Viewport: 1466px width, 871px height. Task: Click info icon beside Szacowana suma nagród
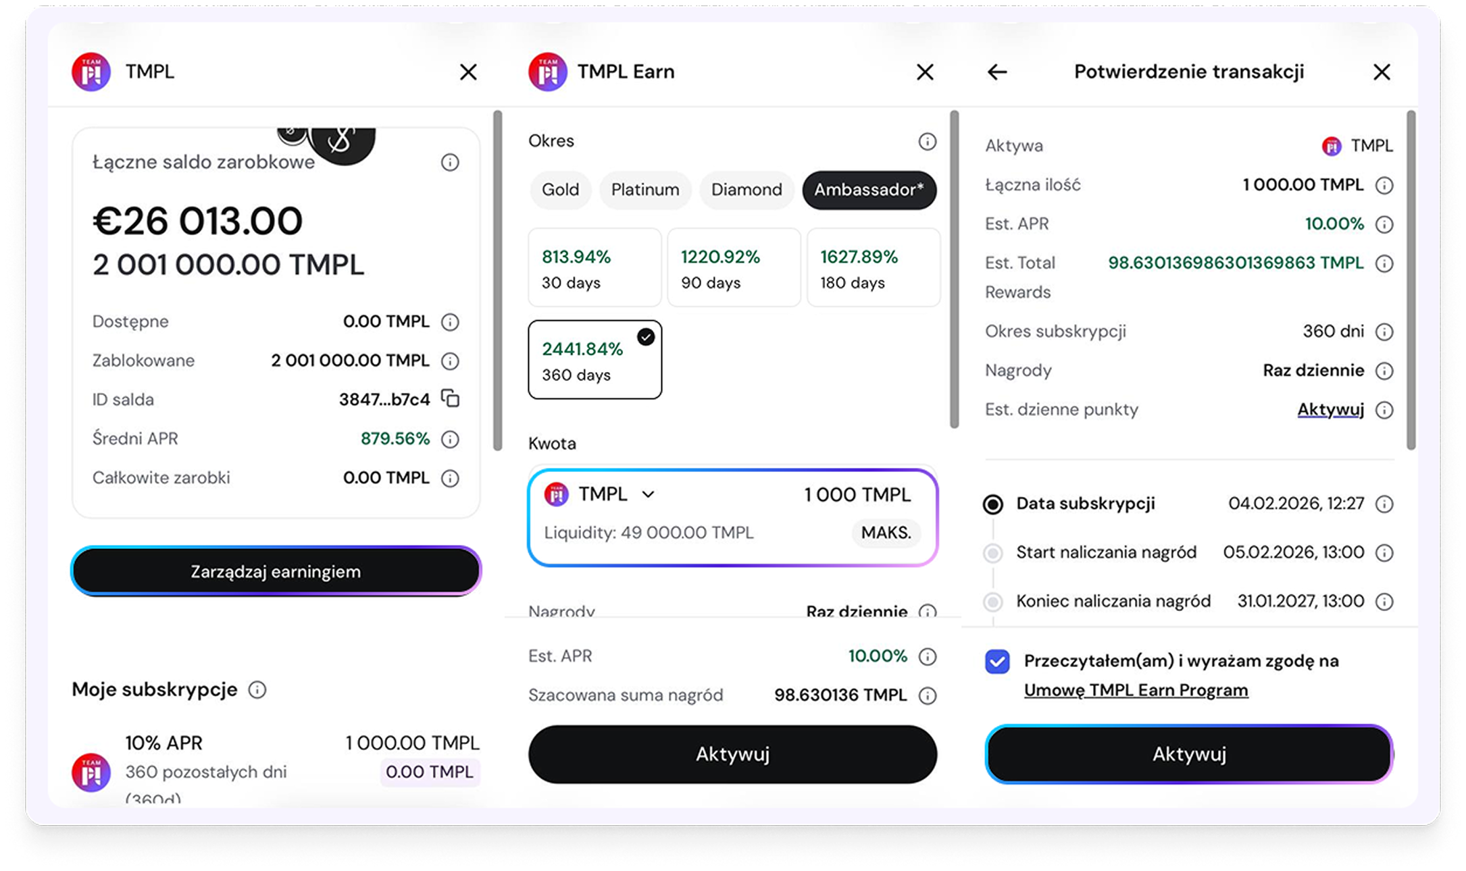pos(928,695)
